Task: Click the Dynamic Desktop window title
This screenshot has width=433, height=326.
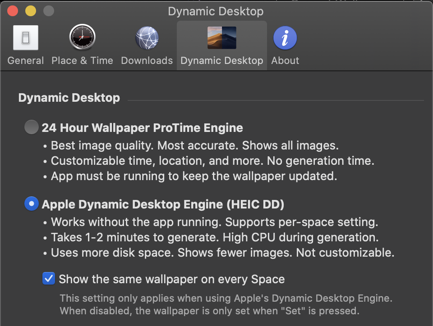Action: (216, 12)
